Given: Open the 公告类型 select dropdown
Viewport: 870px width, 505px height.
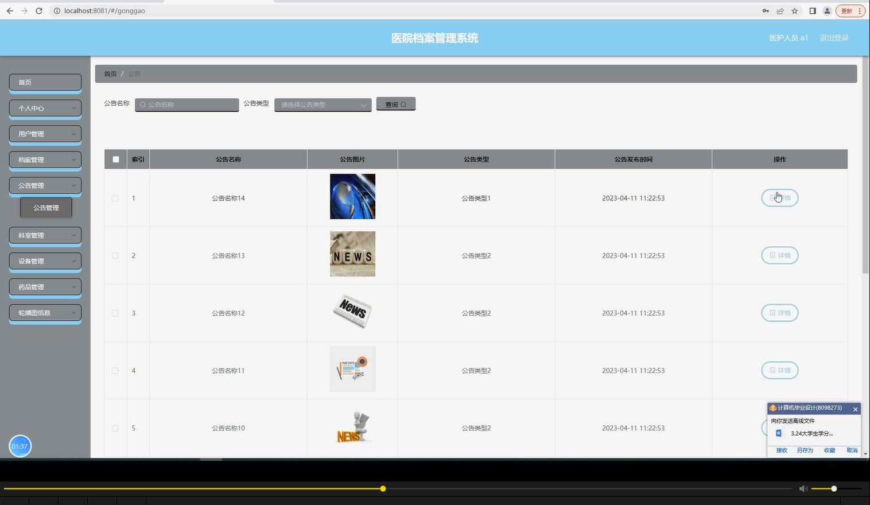Looking at the screenshot, I should tap(323, 104).
